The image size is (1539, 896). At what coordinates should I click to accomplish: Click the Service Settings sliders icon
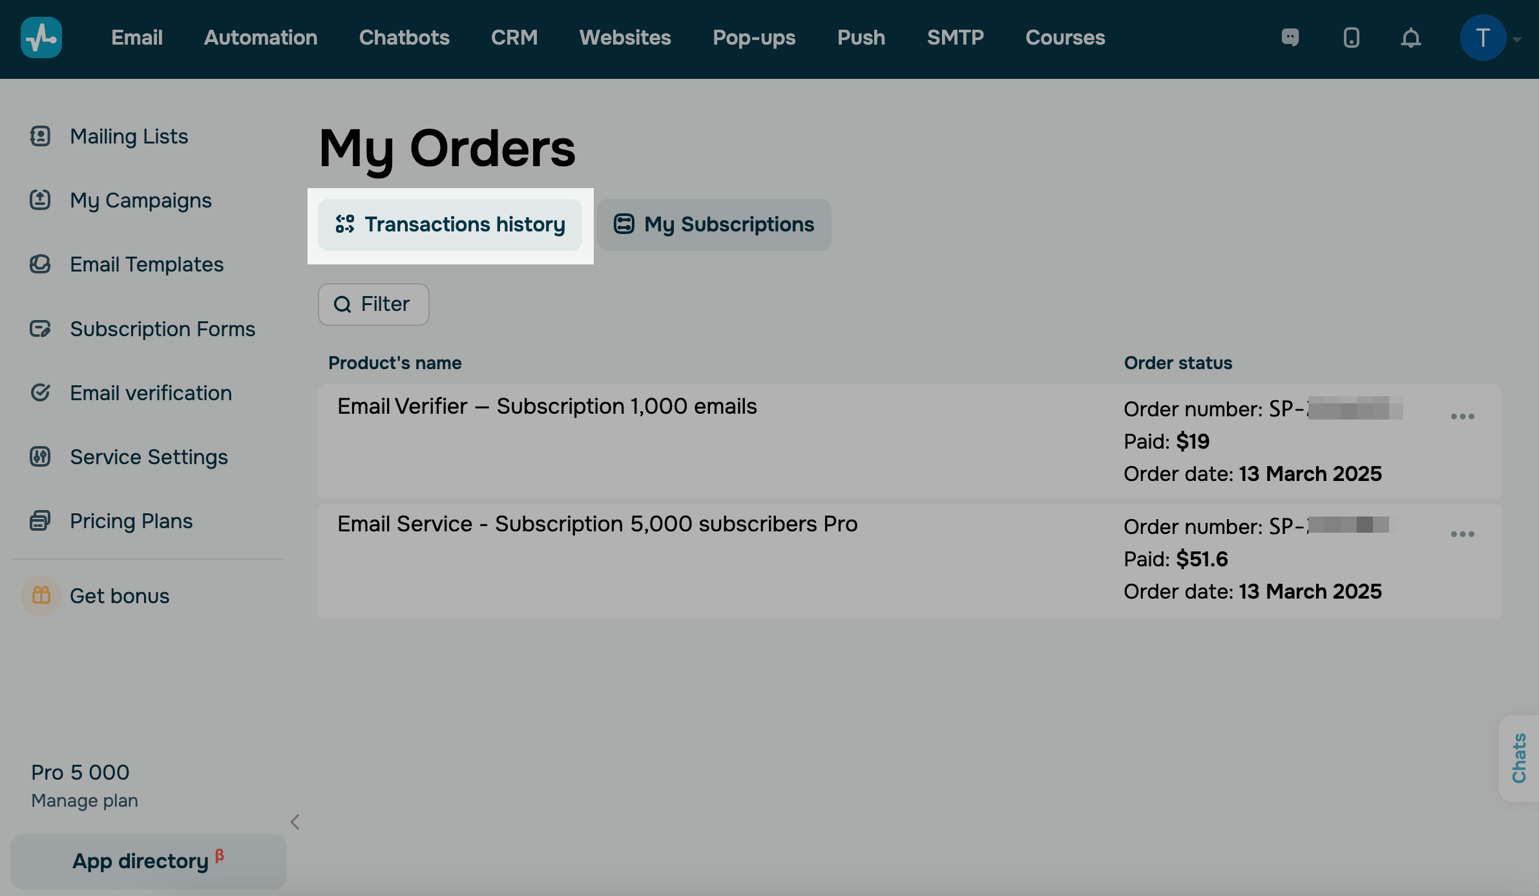(x=40, y=456)
